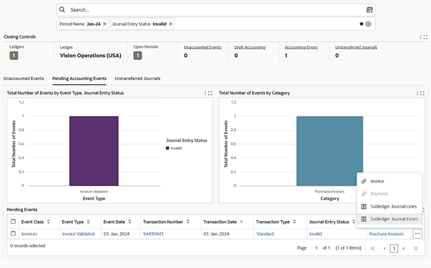Go to last page of results
Screen dimensions: 431x268
click(x=415, y=248)
